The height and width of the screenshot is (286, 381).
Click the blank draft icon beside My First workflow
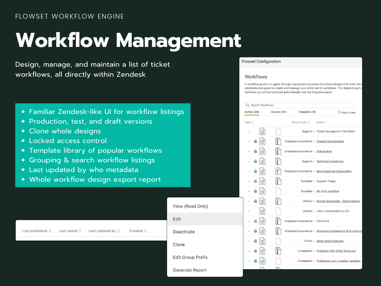point(278,191)
